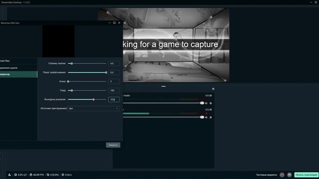This screenshot has width=319, height=179.
Task: Open settings gear for second mixer source
Action: (x=211, y=117)
